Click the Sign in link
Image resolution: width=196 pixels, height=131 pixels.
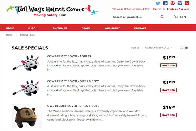click(x=157, y=9)
